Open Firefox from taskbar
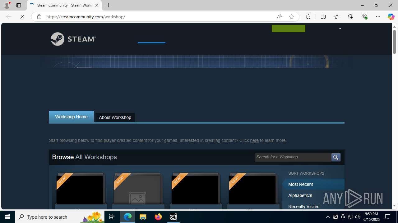Image resolution: width=398 pixels, height=223 pixels. click(158, 217)
